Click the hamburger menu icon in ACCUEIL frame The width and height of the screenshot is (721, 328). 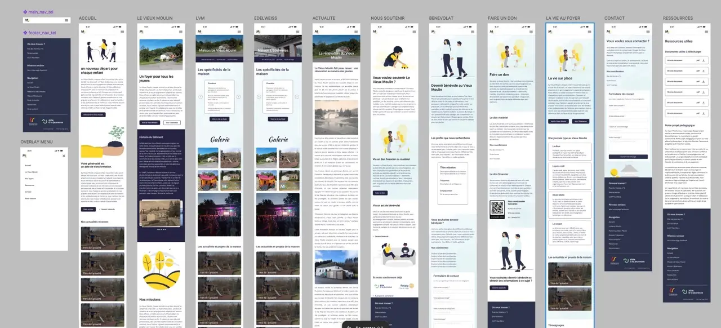(122, 32)
